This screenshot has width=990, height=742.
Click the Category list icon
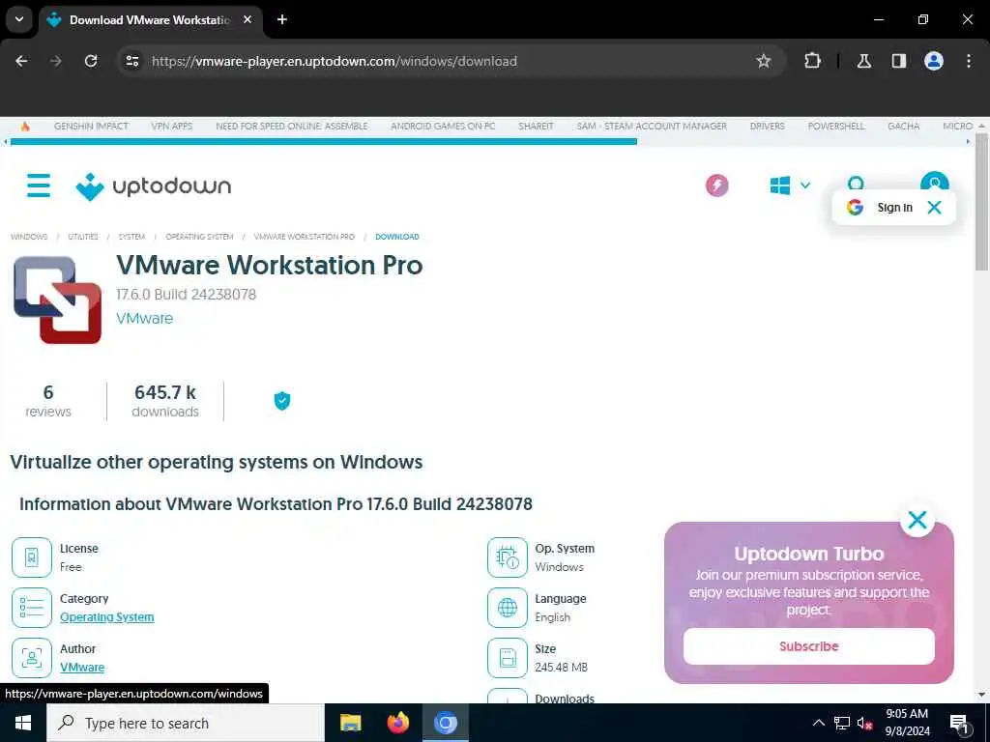tap(32, 607)
